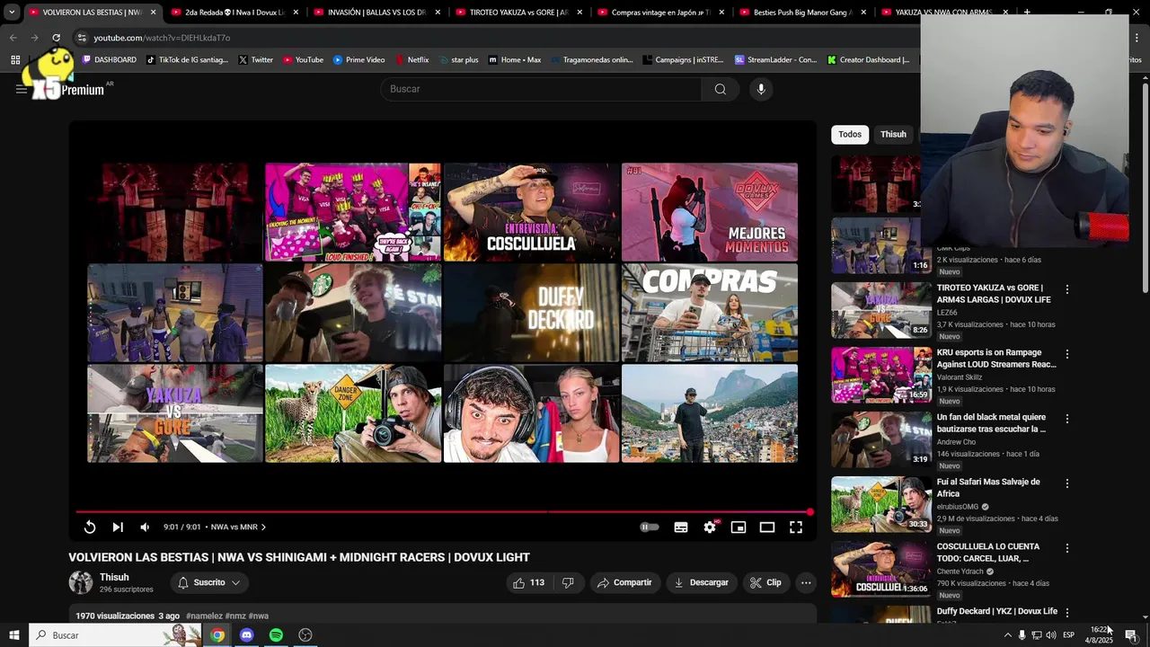This screenshot has height=647, width=1150.
Task: Focus the Buscar search field
Action: [542, 89]
